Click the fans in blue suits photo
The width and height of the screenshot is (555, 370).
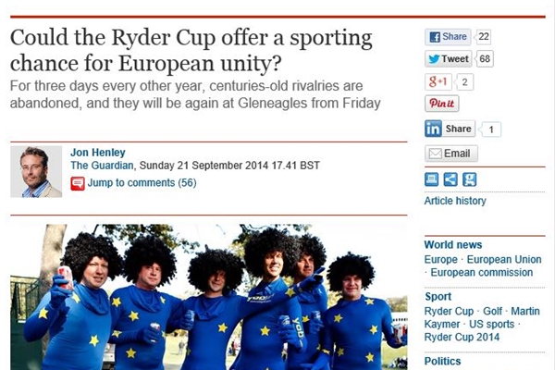coord(209,297)
